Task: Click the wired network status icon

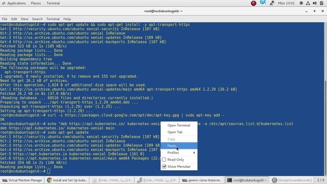Action: point(308,3)
